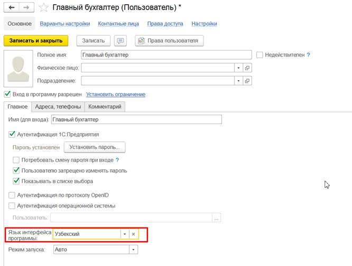This screenshot has height=266, width=352.
Task: Open the Права доступа section
Action: click(x=165, y=24)
